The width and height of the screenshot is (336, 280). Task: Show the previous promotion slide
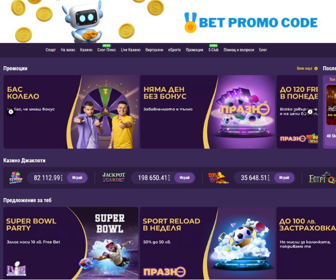[x=11, y=112]
